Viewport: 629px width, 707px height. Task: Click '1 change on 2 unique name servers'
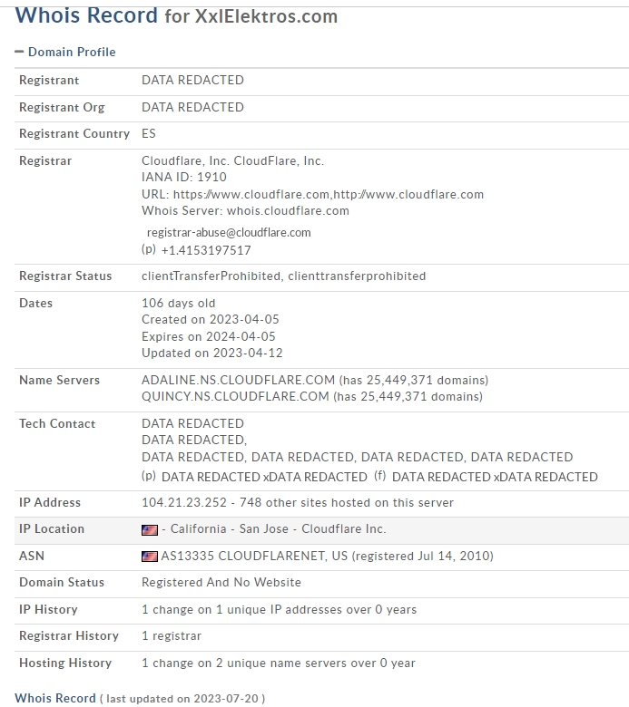click(x=279, y=663)
